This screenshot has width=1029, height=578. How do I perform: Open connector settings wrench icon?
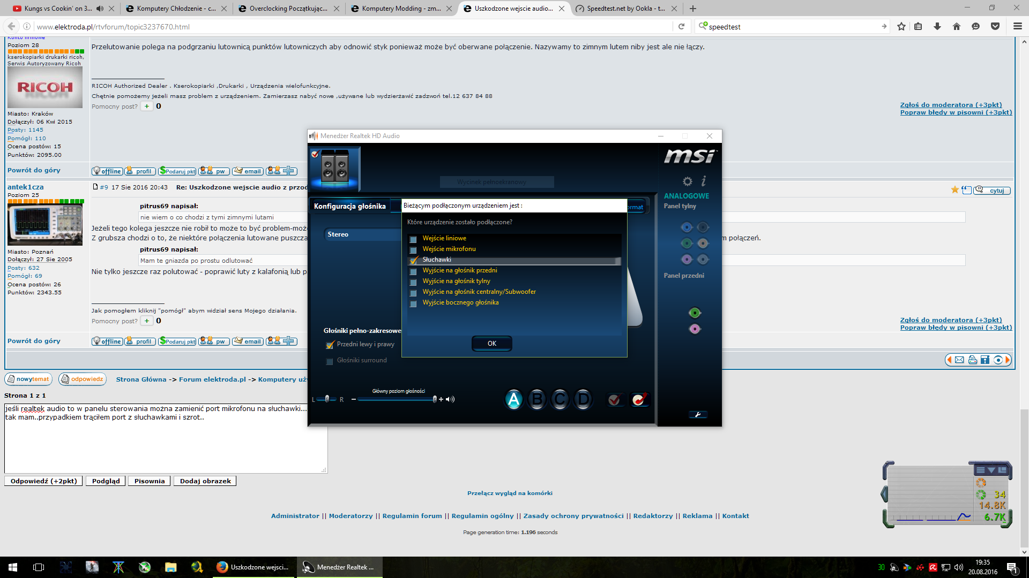[x=698, y=415]
